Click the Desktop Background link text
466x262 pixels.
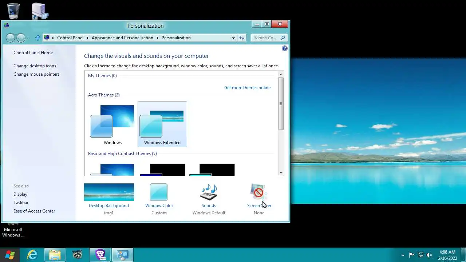pyautogui.click(x=109, y=206)
